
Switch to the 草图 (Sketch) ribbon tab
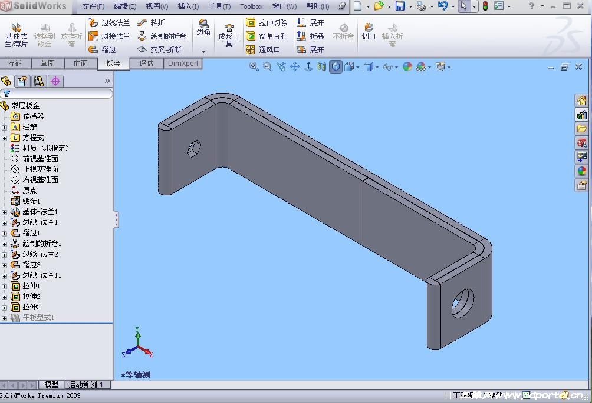click(x=48, y=64)
